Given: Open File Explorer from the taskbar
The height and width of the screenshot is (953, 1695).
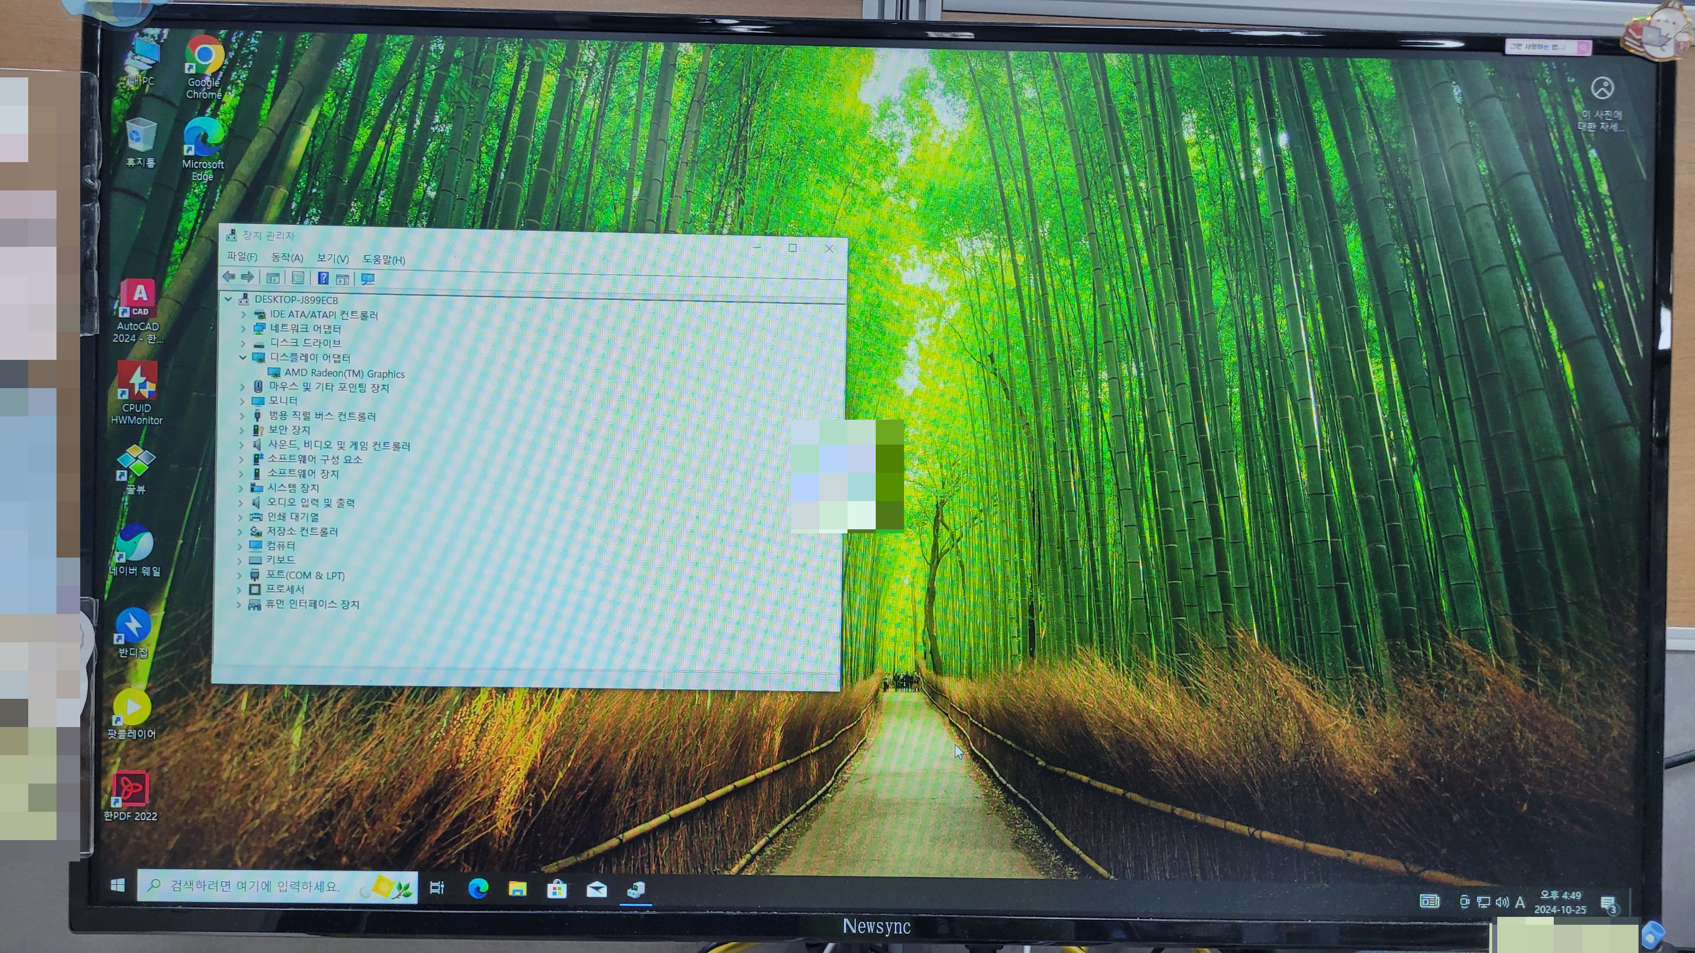Looking at the screenshot, I should [517, 890].
